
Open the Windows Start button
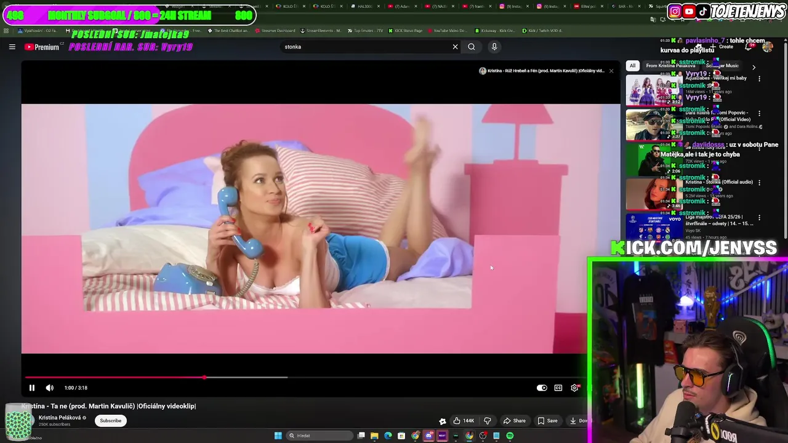[278, 436]
